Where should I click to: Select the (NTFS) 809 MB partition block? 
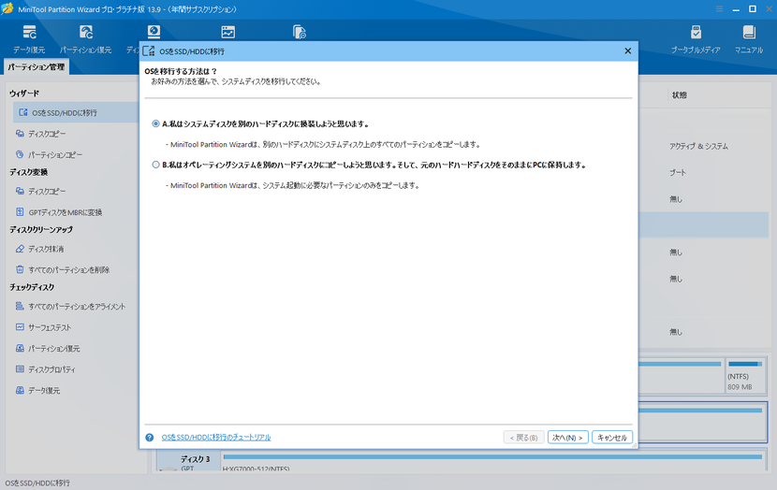pyautogui.click(x=745, y=376)
